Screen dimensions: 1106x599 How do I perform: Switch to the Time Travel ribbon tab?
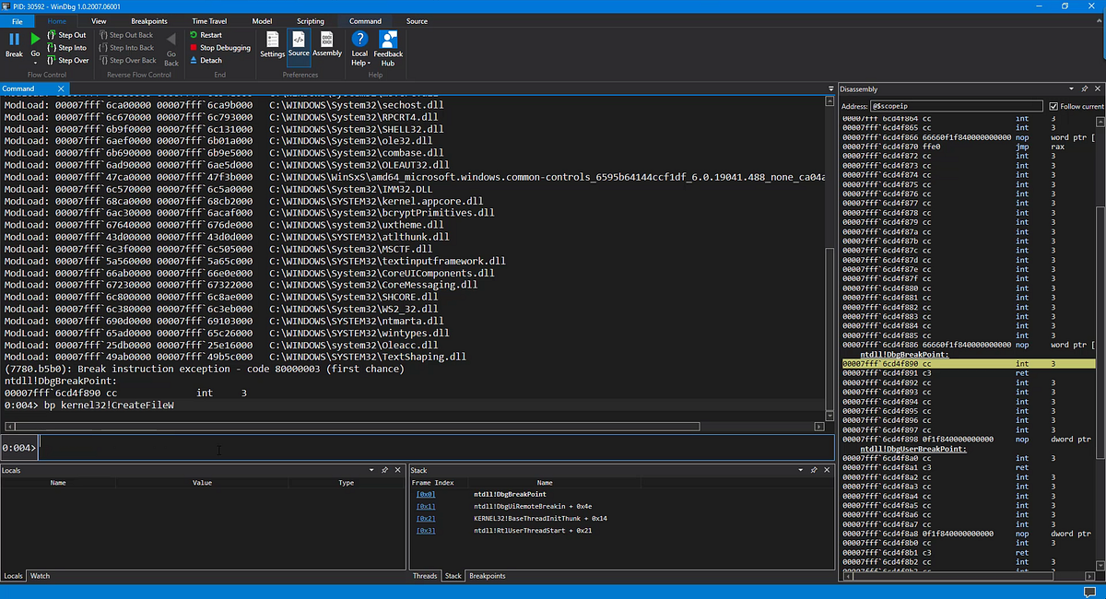click(208, 20)
